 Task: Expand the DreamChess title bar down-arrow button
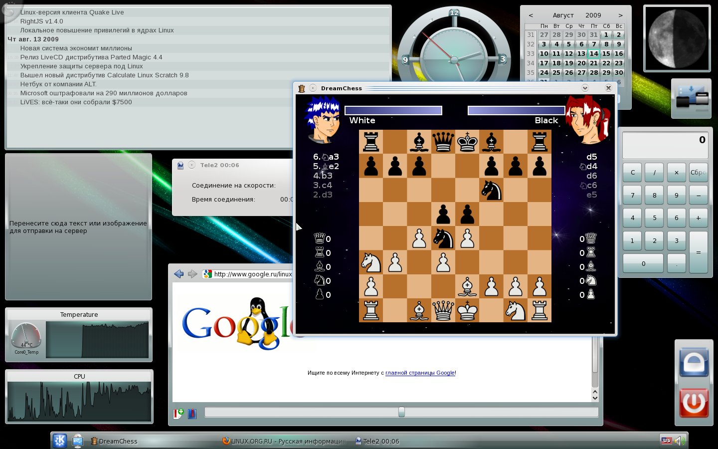585,88
